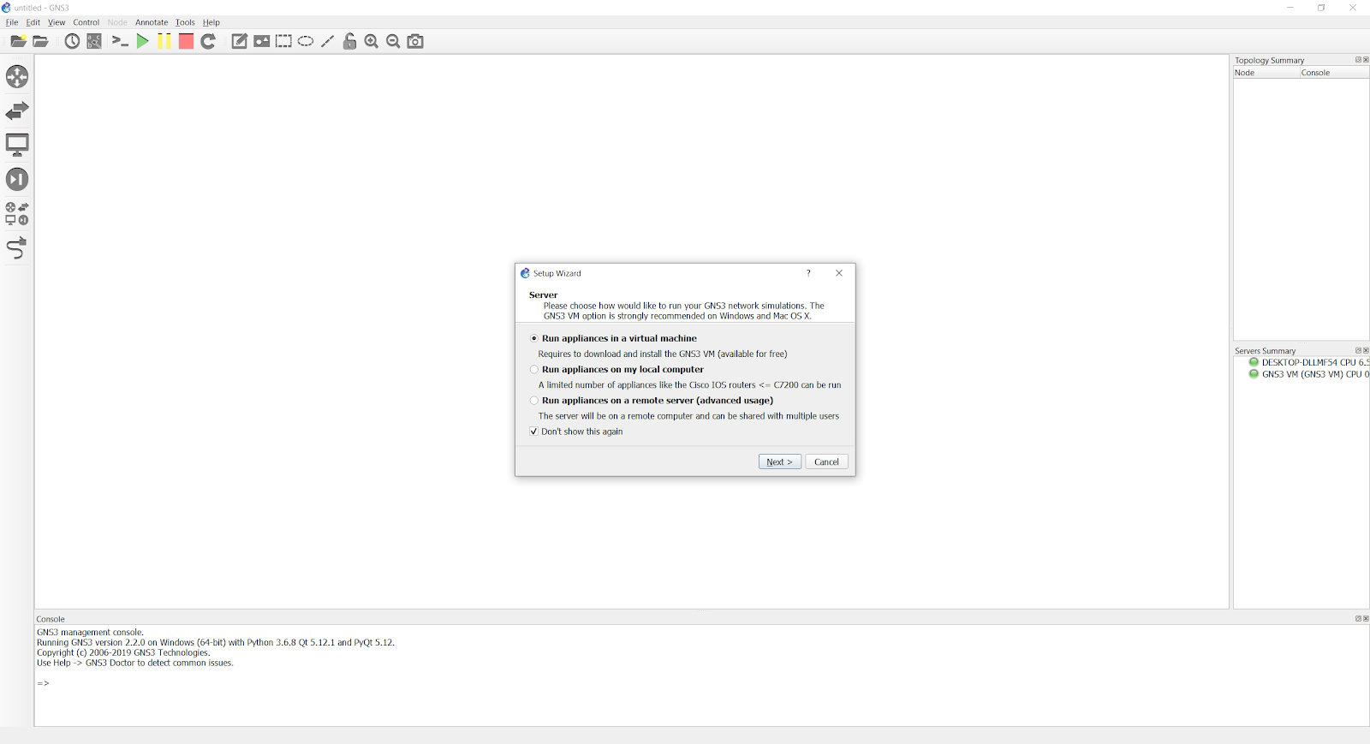Open the View menu

[x=57, y=22]
